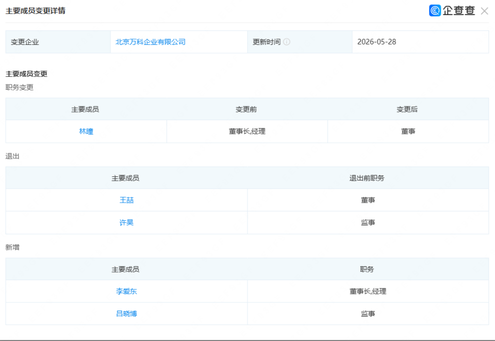Image resolution: width=495 pixels, height=341 pixels.
Task: Click the 主要成员变更 section heading
Action: (x=26, y=74)
